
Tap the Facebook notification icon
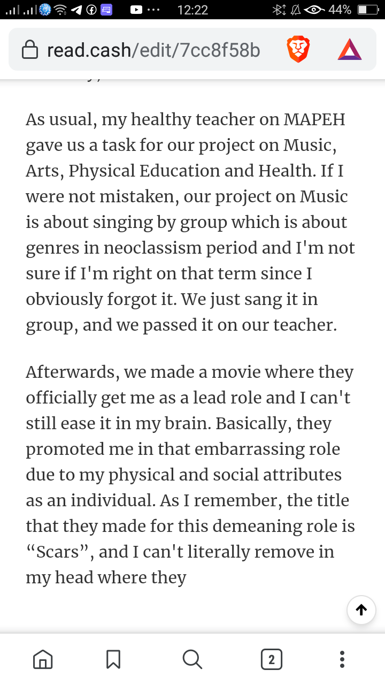(91, 10)
